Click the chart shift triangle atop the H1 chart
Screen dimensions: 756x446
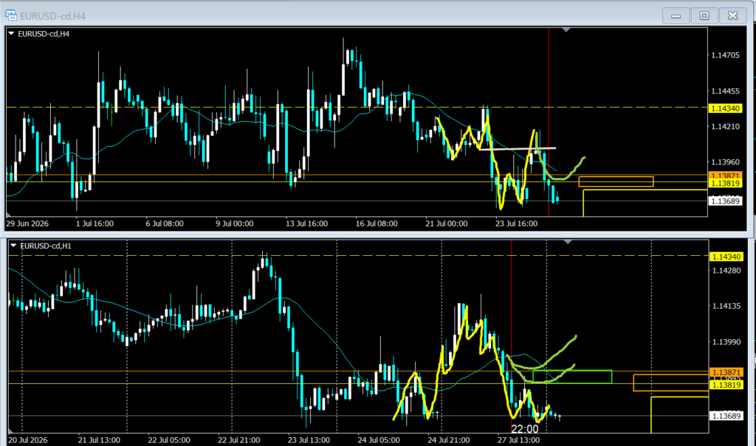568,242
